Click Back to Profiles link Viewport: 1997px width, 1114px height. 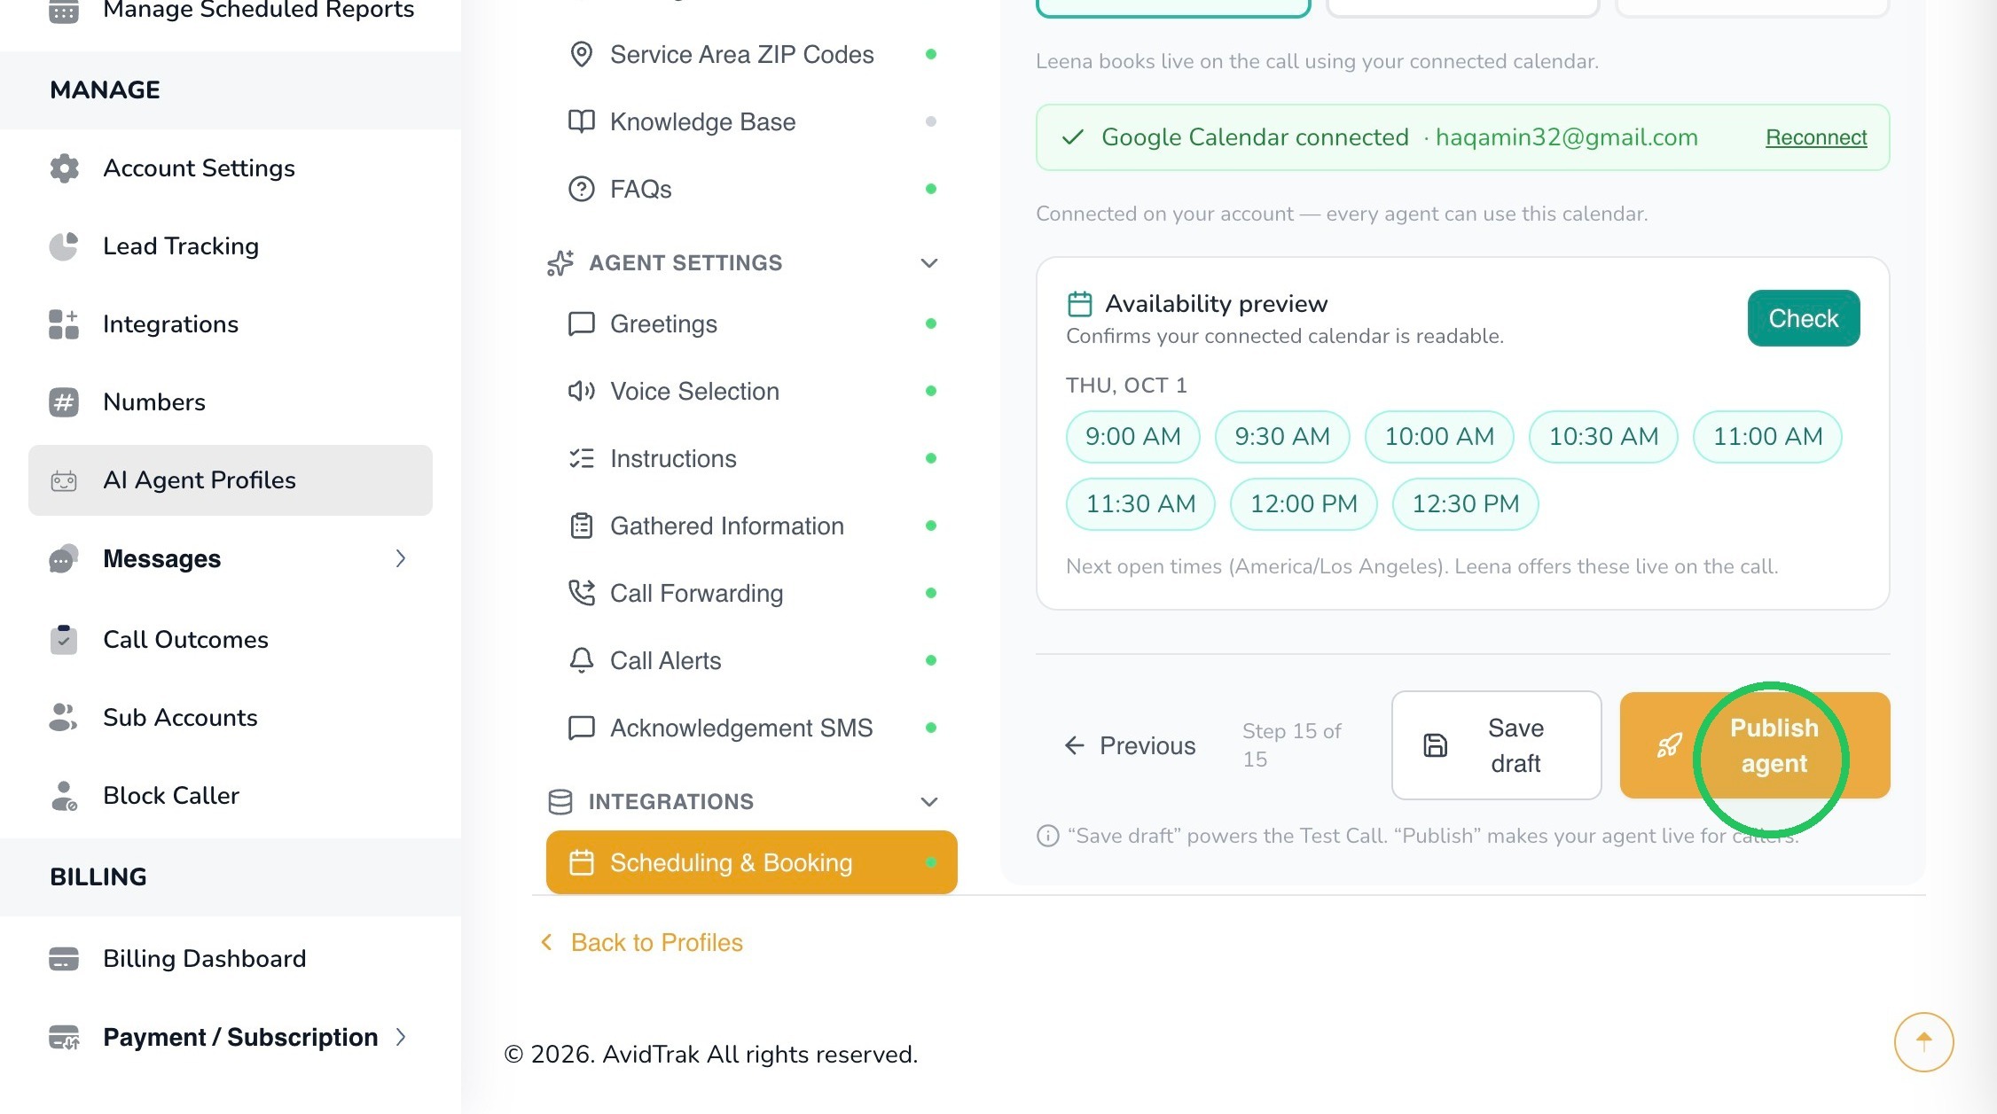[x=642, y=943]
